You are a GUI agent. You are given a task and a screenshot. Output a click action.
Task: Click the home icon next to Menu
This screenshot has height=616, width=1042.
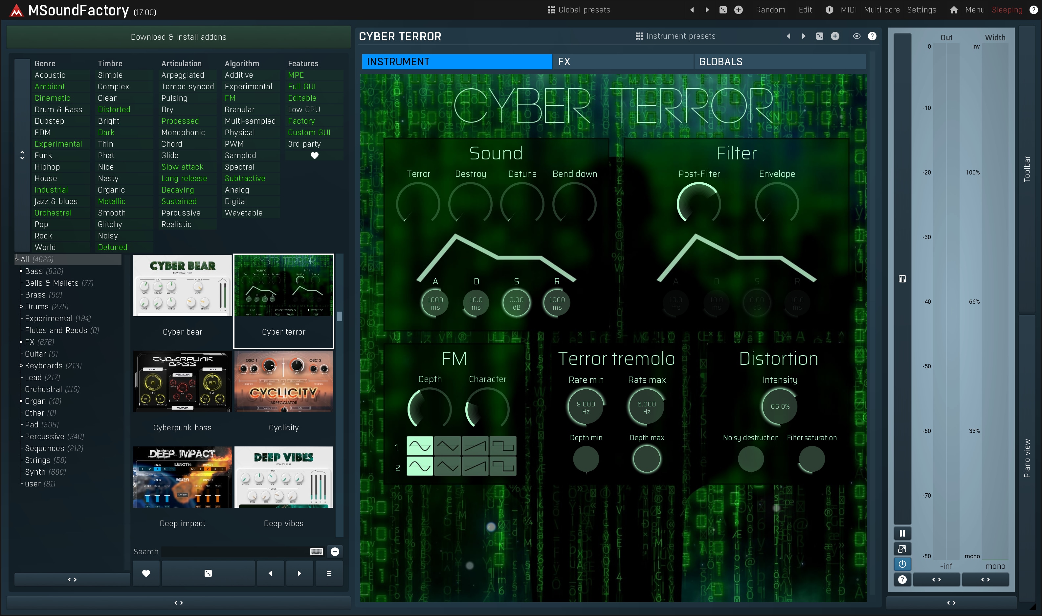[x=954, y=10]
